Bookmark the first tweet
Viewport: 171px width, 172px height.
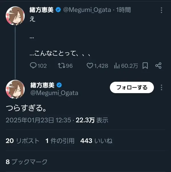pyautogui.click(x=145, y=66)
